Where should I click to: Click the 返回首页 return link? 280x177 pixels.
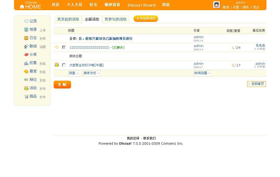[x=257, y=84]
